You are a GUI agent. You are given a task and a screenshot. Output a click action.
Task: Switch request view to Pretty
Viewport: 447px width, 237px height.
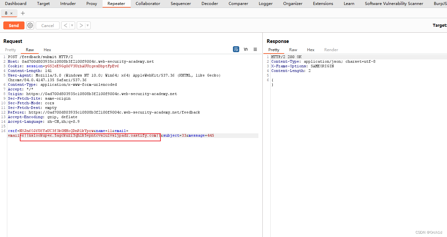point(10,50)
